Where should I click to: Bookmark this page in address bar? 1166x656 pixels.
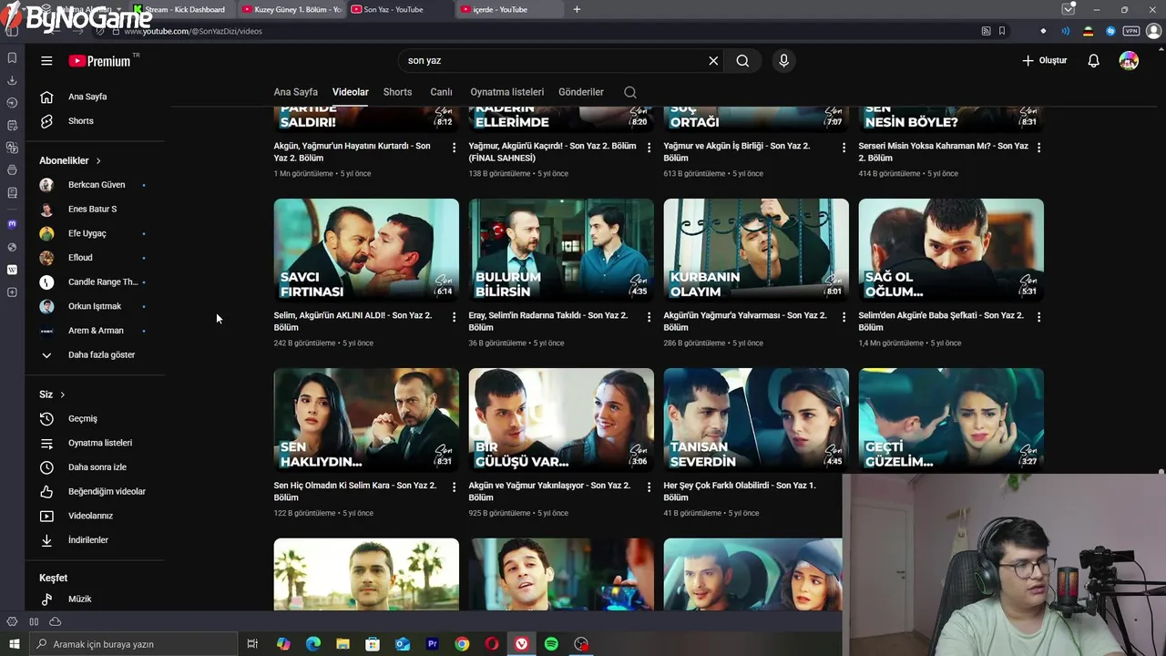pos(1002,31)
